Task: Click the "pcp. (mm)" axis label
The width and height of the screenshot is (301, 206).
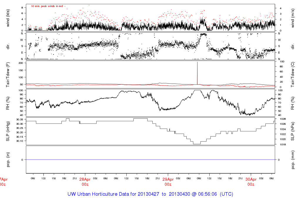Action: pyautogui.click(x=293, y=160)
